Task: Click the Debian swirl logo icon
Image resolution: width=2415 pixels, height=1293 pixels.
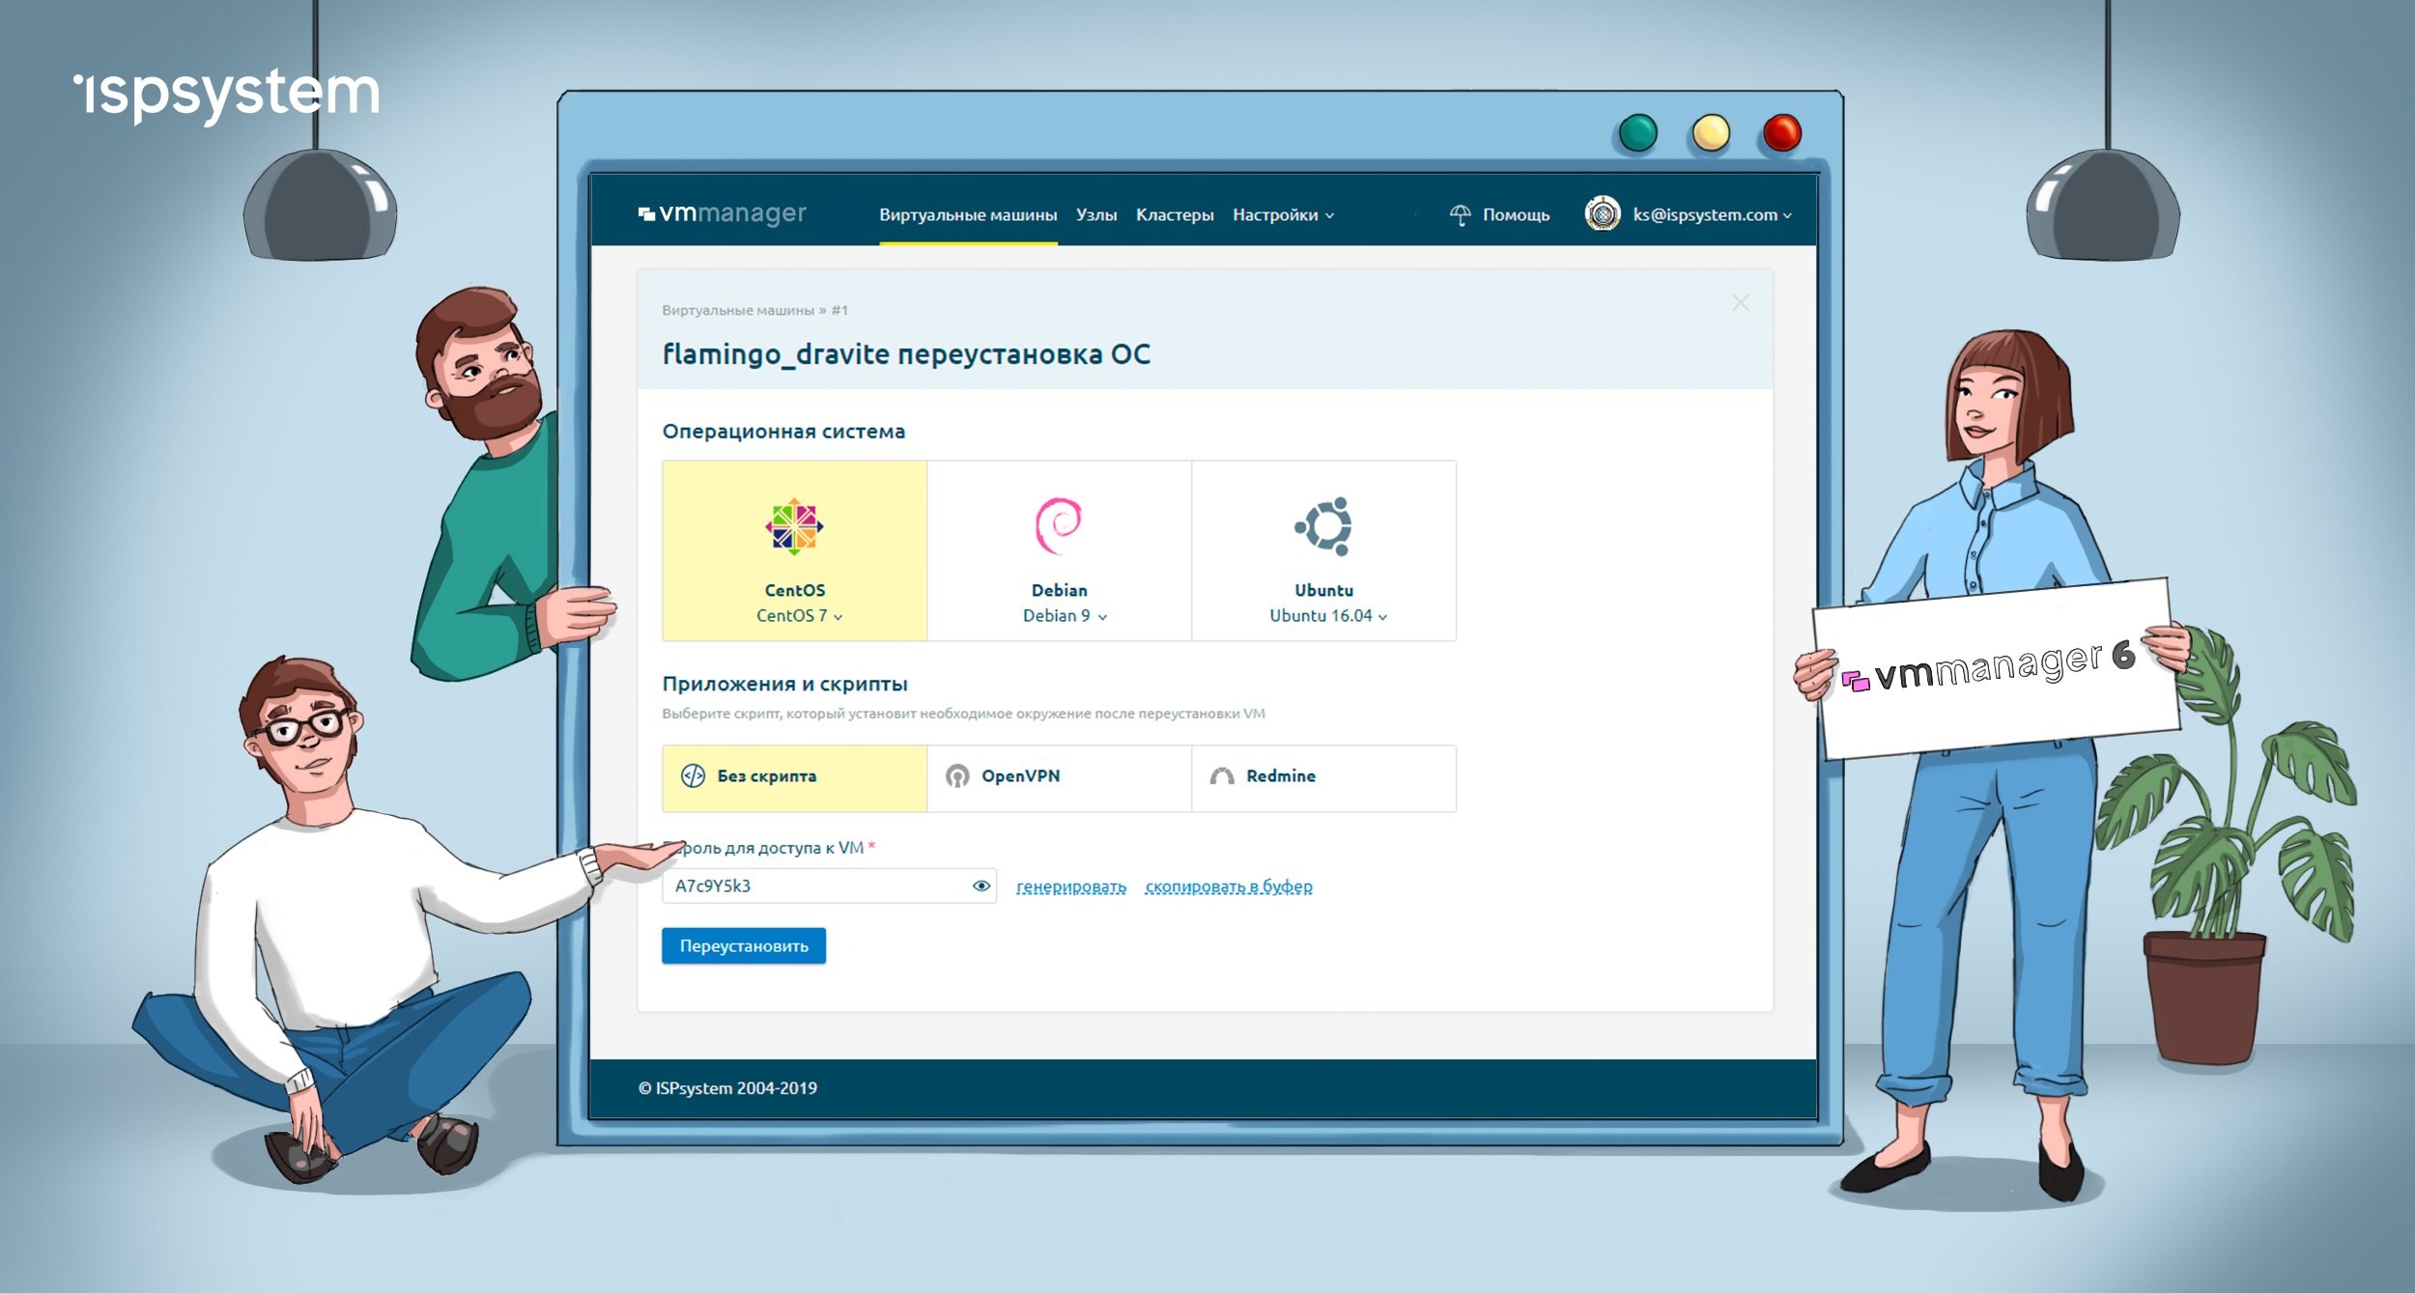Action: (x=1059, y=525)
